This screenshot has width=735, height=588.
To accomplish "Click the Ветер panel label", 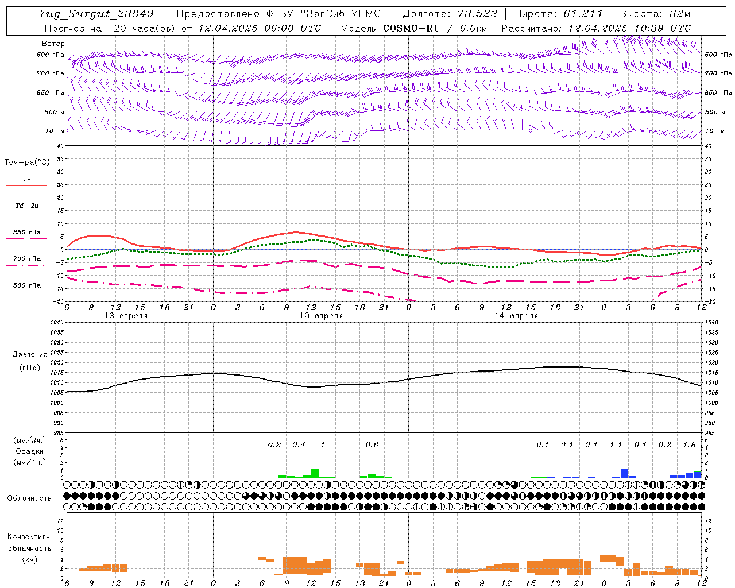I will tap(53, 44).
